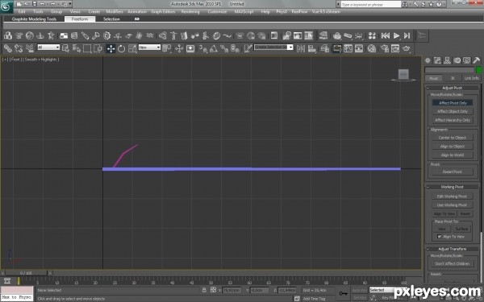484x302 pixels.
Task: Click Align to World button
Action: 453,155
